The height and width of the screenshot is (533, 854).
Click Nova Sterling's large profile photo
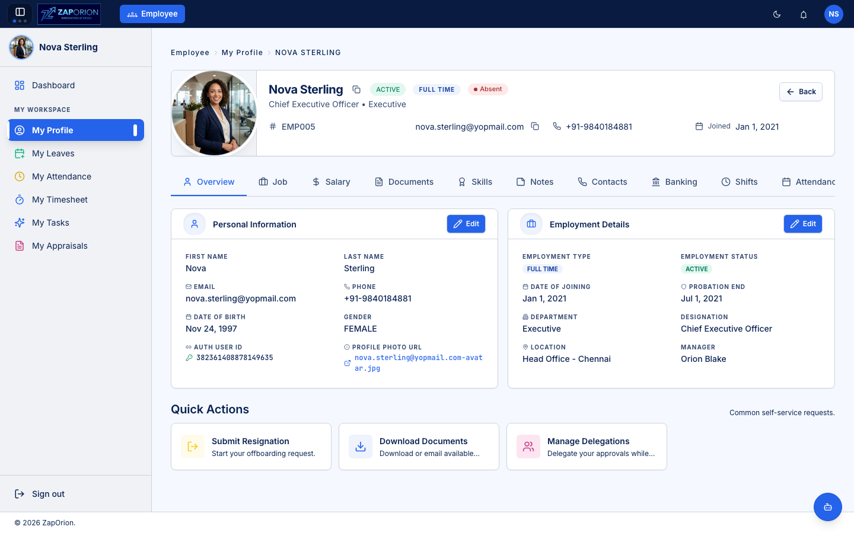point(214,113)
